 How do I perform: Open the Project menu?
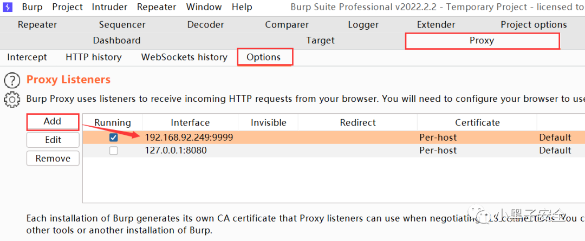click(x=68, y=6)
